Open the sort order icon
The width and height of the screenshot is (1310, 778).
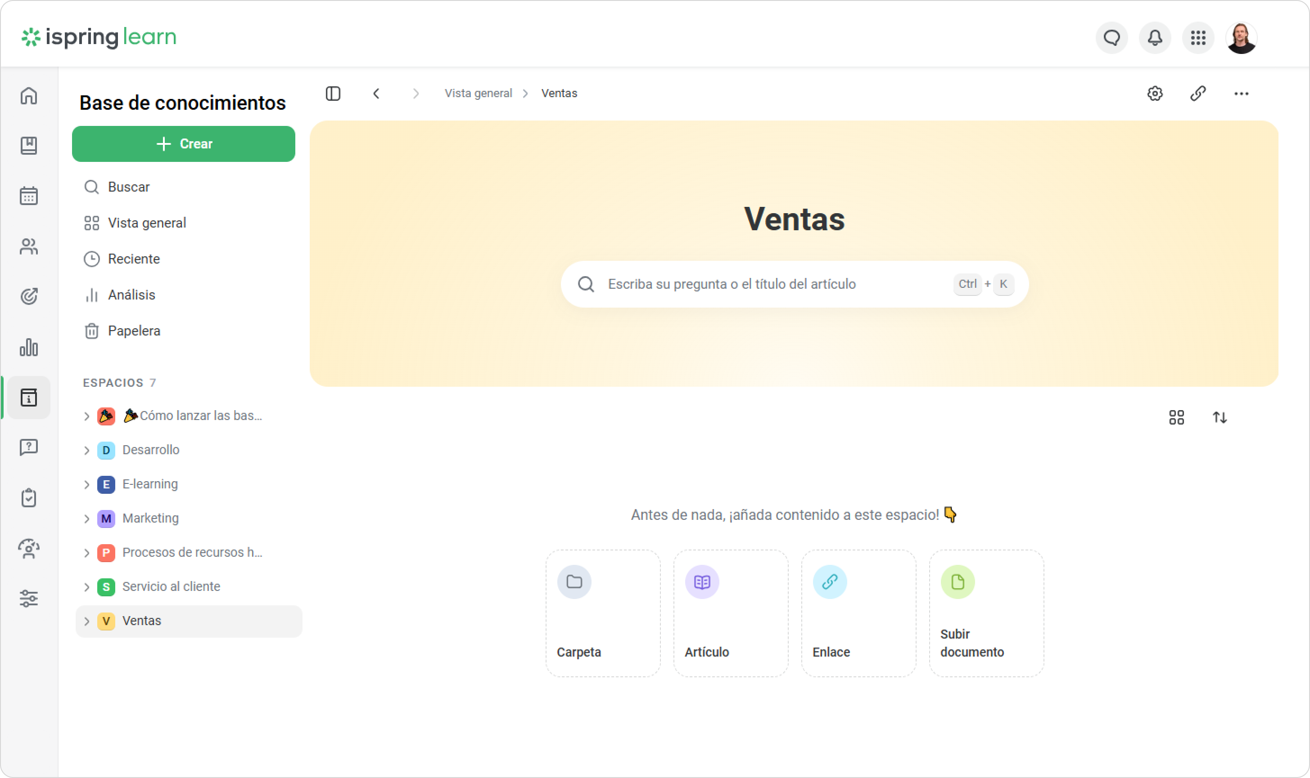1219,417
